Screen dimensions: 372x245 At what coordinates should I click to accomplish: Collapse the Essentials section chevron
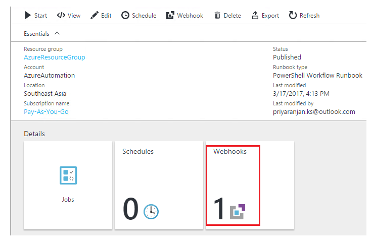[57, 33]
